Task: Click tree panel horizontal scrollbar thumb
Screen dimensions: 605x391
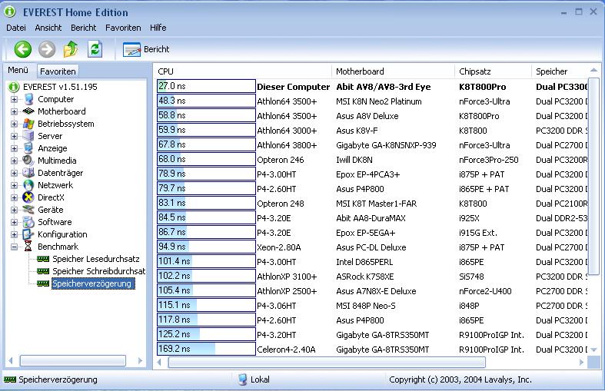Action: 73,361
